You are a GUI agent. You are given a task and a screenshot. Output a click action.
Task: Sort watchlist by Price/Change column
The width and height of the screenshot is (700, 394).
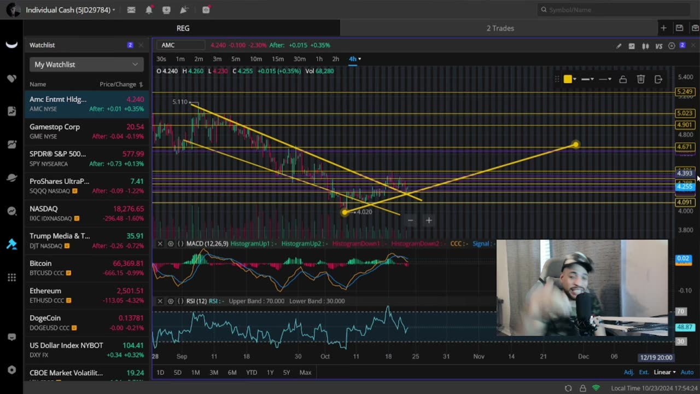coord(121,84)
